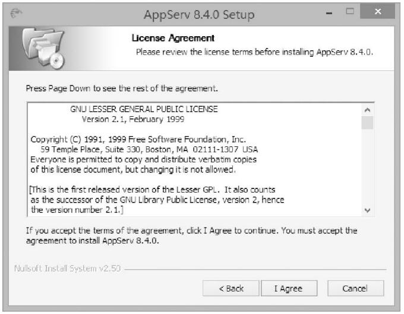Click the license scrollbar up arrow
The image size is (404, 314).
(367, 110)
